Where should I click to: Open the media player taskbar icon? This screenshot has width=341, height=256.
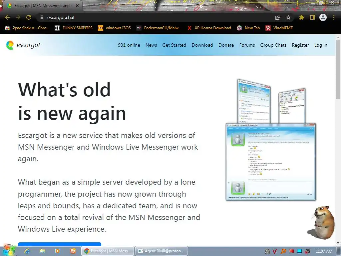click(x=57, y=251)
